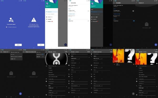
Task: Open the second Мобильный dropdown on the YOTA edit screen
Action: (x=53, y=92)
